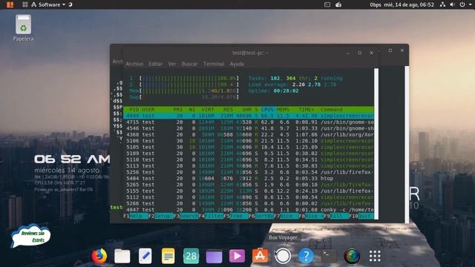Open Firefox from the dock
This screenshot has width=475, height=267.
99,256
